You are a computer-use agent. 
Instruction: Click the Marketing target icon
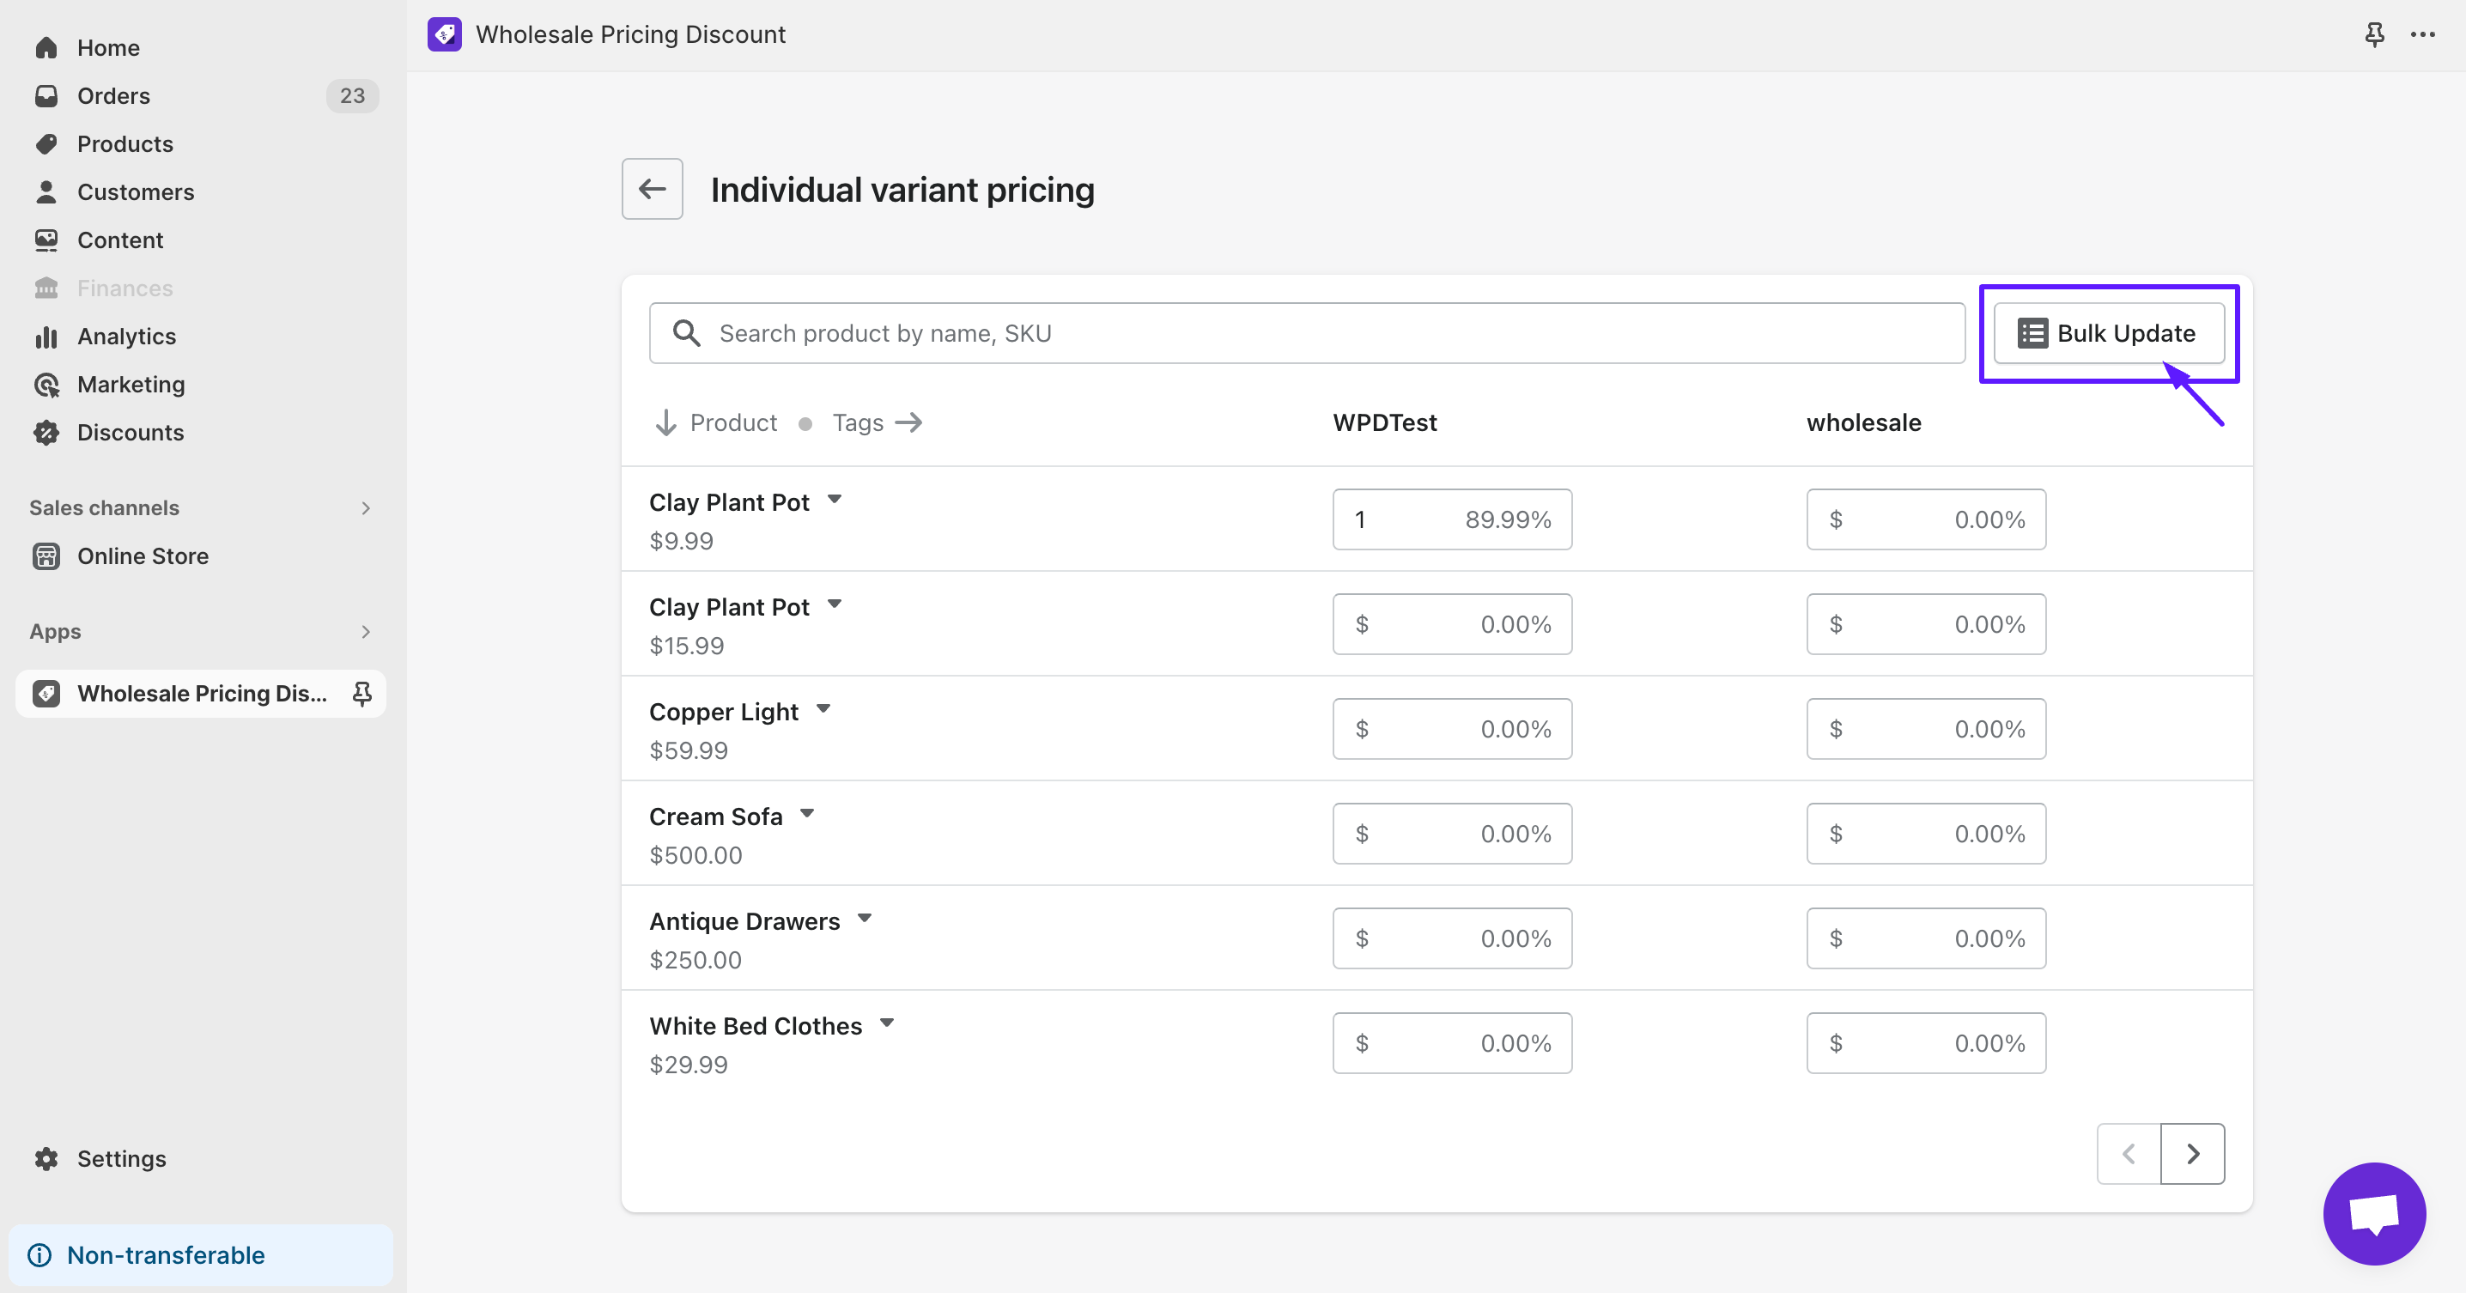point(46,384)
